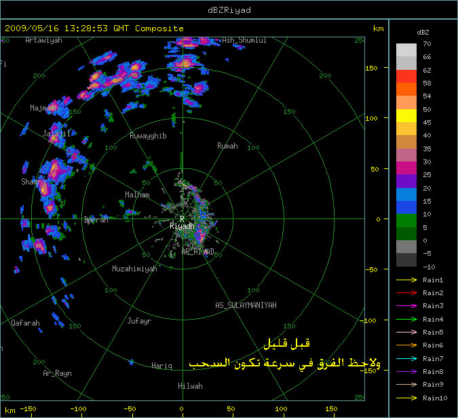The image size is (458, 418).
Task: Select the Rain7 legend label
Action: pyautogui.click(x=433, y=358)
